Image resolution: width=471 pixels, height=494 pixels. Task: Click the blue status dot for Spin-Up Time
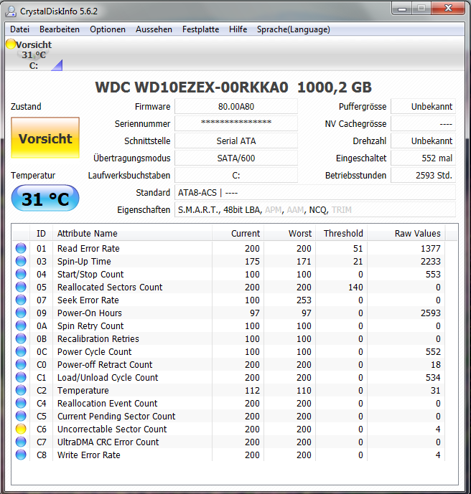coord(21,261)
